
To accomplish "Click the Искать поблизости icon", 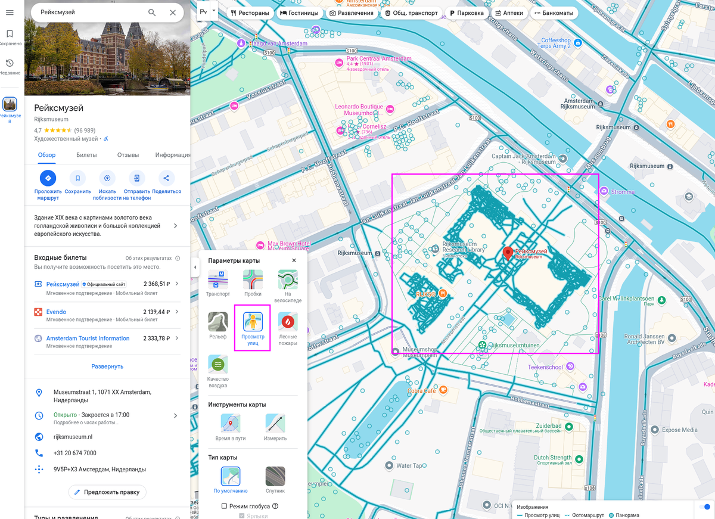I will pos(107,178).
